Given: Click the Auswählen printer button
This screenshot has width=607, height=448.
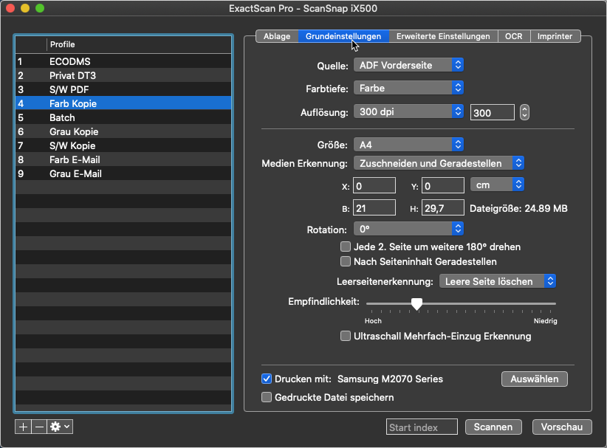Looking at the screenshot, I should click(535, 379).
